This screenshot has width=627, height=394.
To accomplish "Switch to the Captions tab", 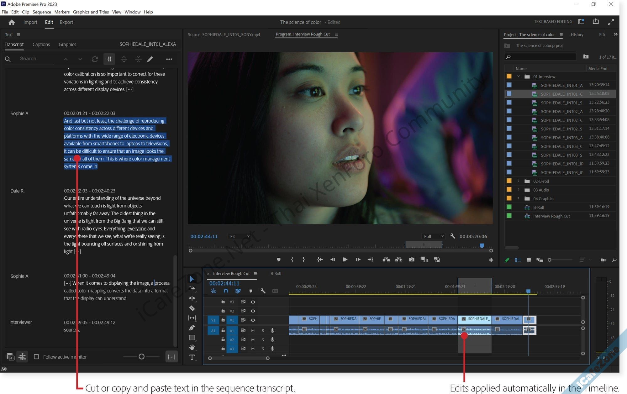I will [x=41, y=45].
